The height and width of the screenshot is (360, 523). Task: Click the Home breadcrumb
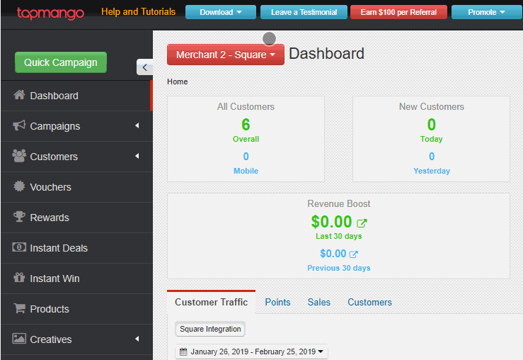177,81
